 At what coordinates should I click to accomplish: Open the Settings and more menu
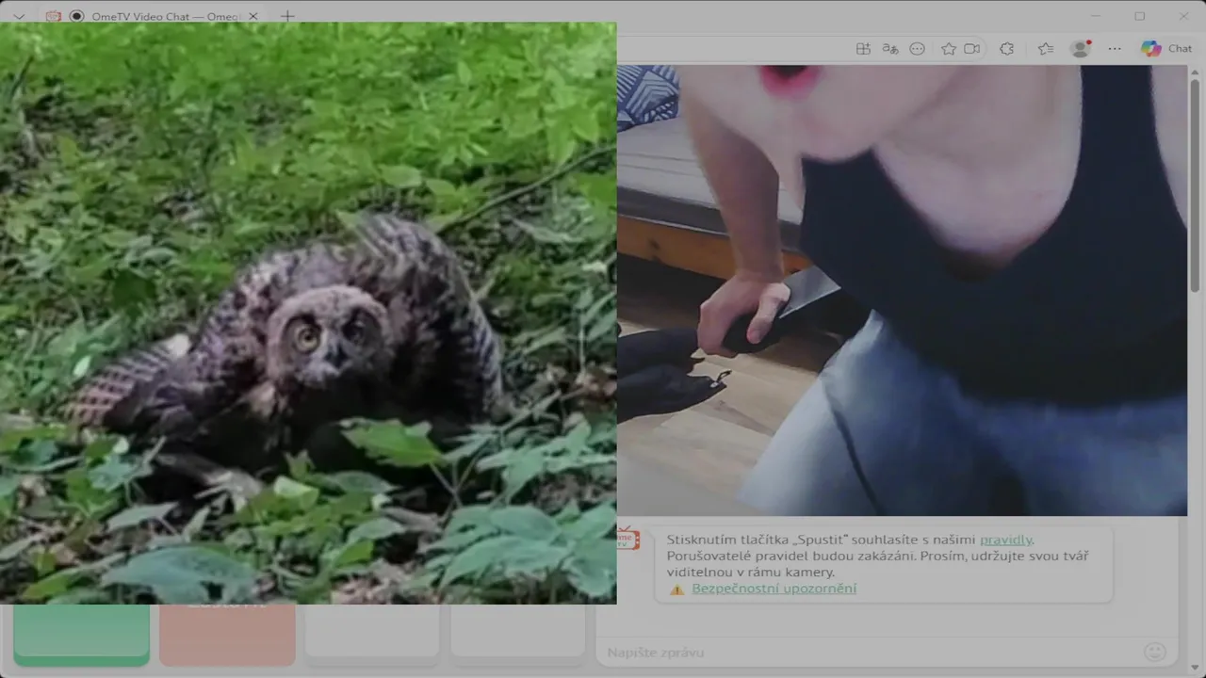1115,49
